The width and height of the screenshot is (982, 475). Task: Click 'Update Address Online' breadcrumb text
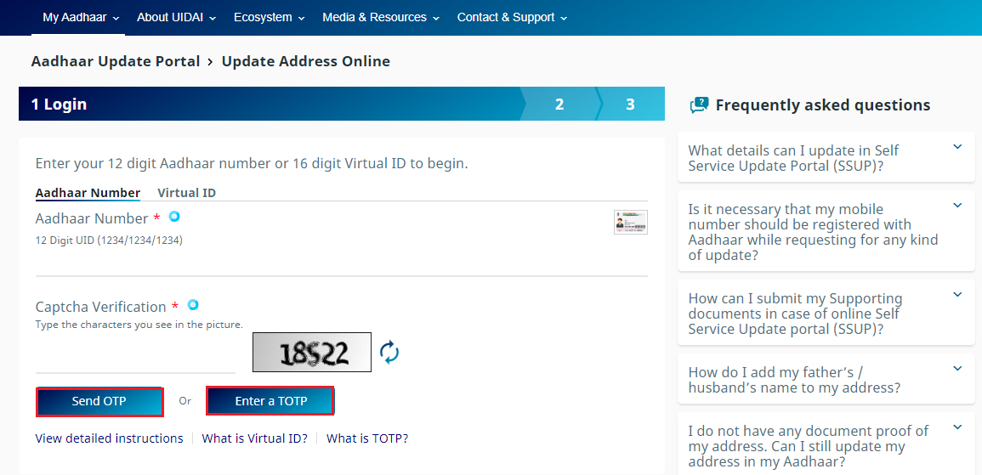point(305,61)
